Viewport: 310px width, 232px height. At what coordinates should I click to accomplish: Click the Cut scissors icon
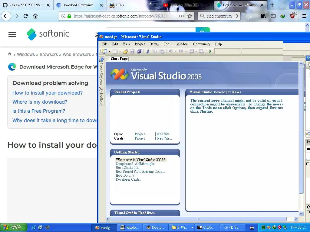point(148,51)
